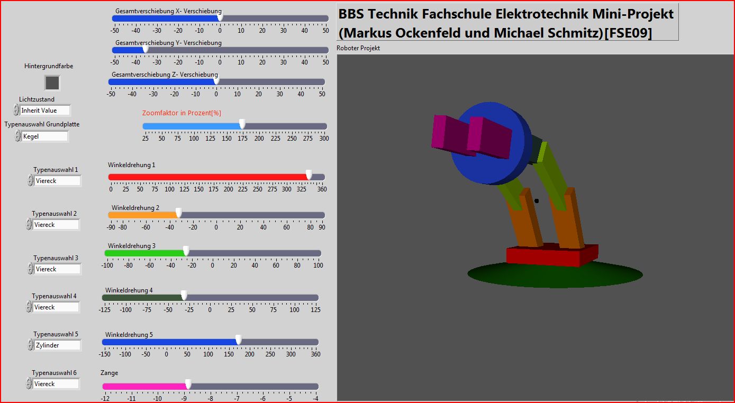Open the Typenauswahl 6 Viereck ring
735x403 pixels.
point(56,384)
